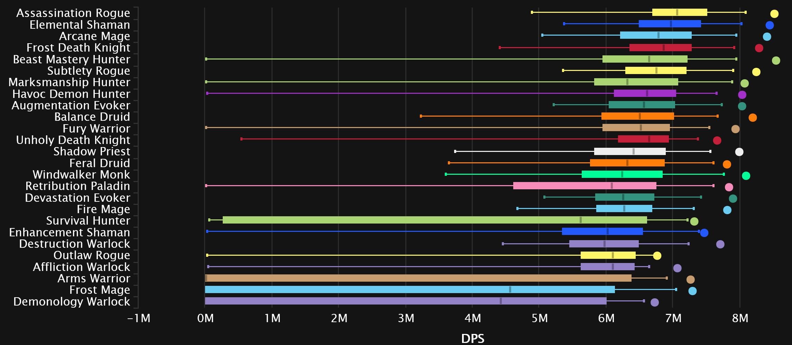
Task: Click the Frost Death Knight red dot
Action: coord(759,48)
